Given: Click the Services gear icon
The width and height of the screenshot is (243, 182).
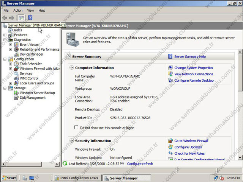Looking at the screenshot, I should pos(16,73).
